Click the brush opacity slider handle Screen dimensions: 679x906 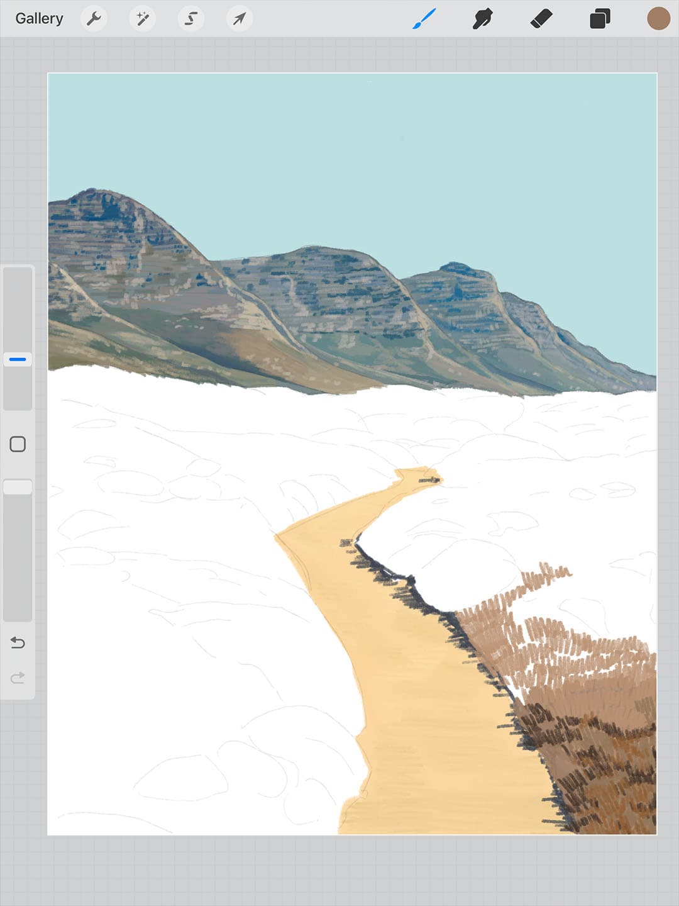coord(18,487)
